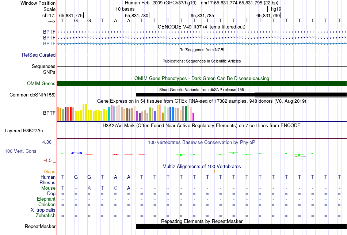Select the Mouse alignment row label
Screen dimensions: 347x235
[x=48, y=188]
